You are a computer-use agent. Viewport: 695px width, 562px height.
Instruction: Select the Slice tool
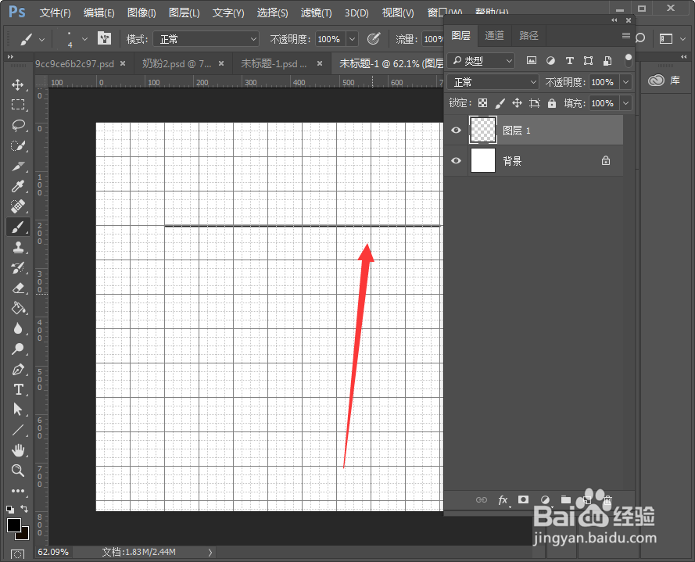(x=18, y=166)
